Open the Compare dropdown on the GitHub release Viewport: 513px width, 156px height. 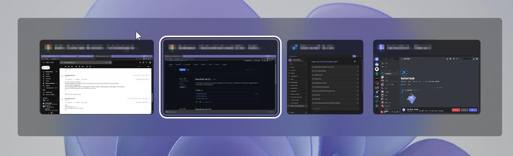(182, 87)
